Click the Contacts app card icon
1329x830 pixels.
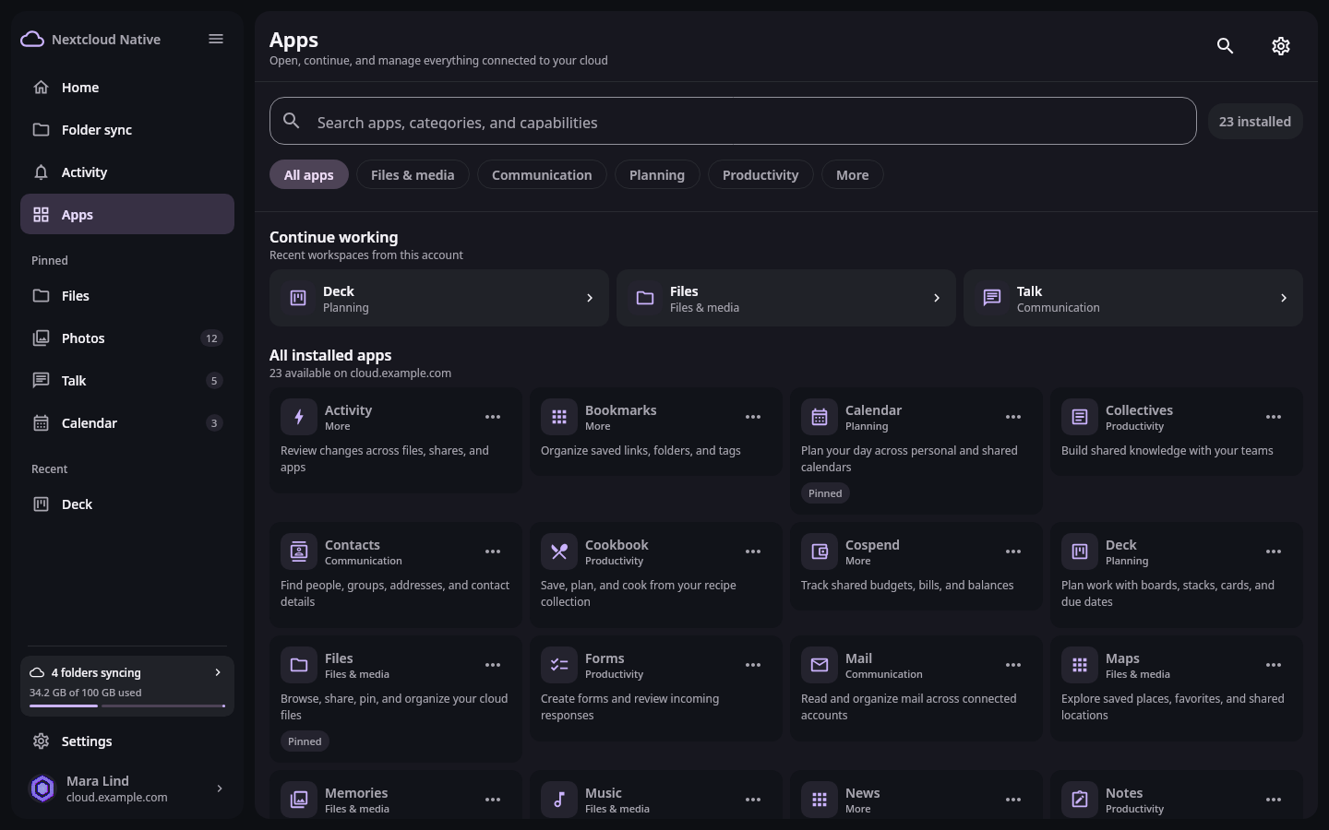click(x=299, y=551)
